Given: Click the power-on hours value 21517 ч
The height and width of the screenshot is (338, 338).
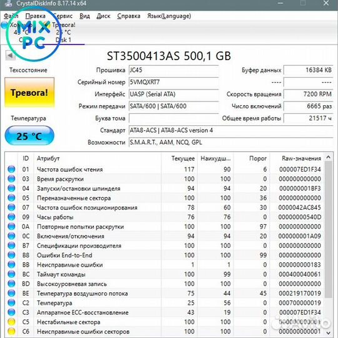Looking at the screenshot, I should (308, 118).
